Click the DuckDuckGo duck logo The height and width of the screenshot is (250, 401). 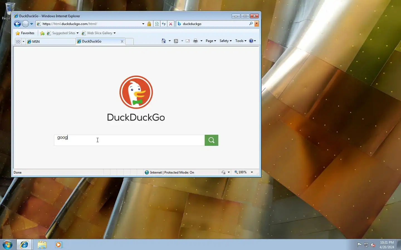136,92
